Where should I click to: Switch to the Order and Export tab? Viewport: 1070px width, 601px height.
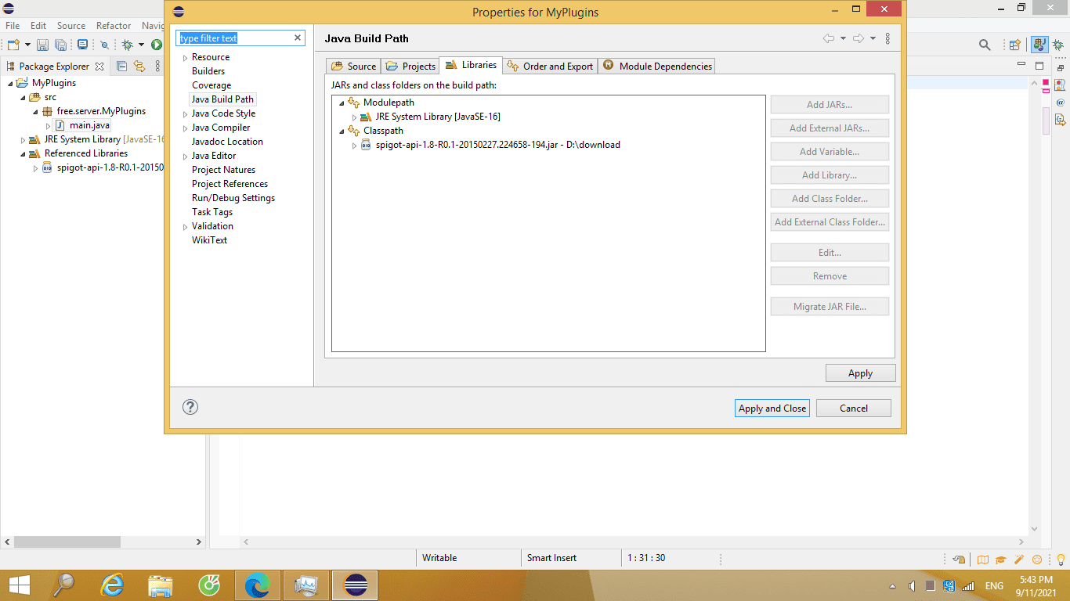tap(550, 67)
